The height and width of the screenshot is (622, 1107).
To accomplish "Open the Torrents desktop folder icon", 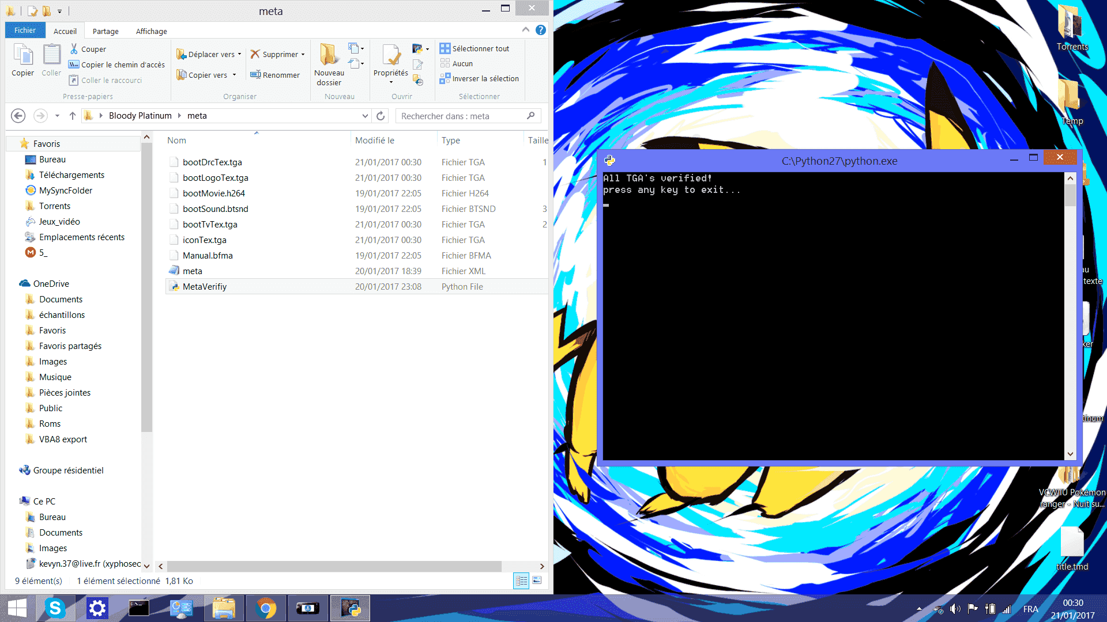I will tap(1072, 27).
